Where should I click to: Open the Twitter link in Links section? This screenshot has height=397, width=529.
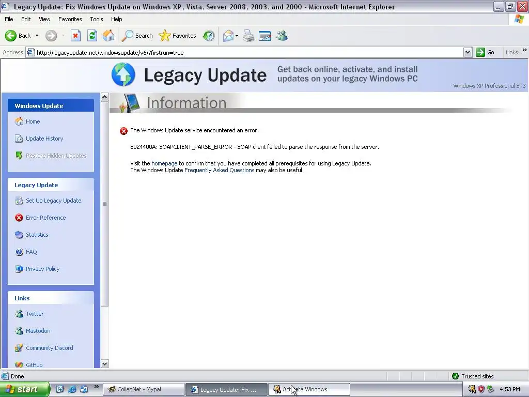pos(35,314)
